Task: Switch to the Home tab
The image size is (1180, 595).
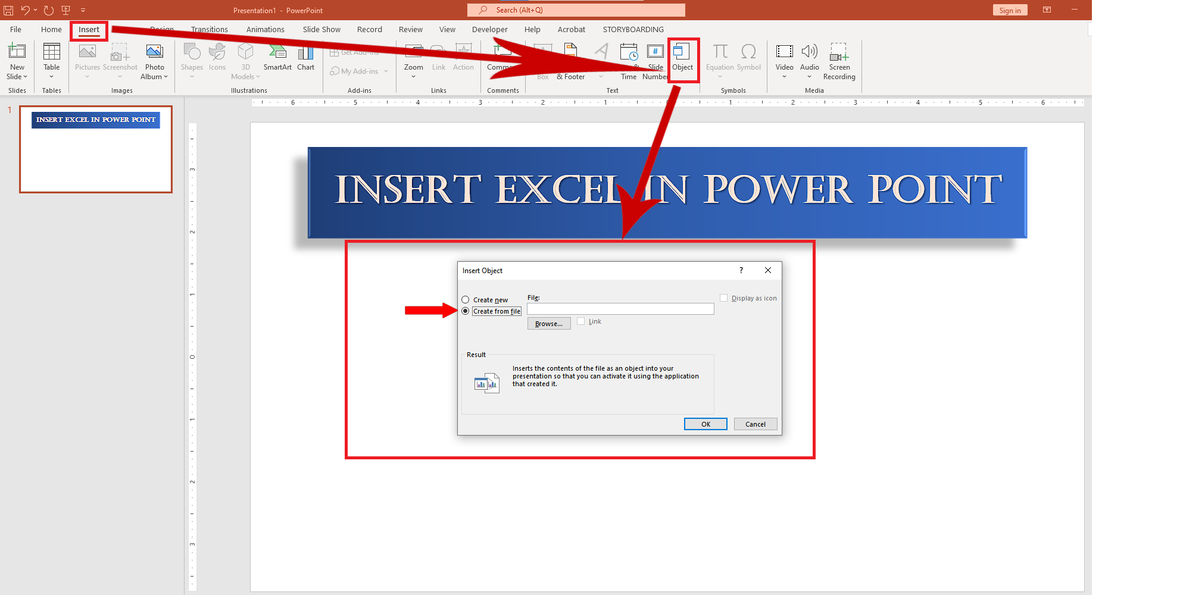Action: [51, 29]
